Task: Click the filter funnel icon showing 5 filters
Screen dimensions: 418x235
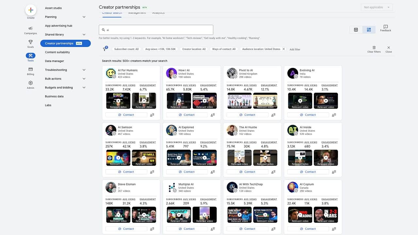Action: click(104, 49)
